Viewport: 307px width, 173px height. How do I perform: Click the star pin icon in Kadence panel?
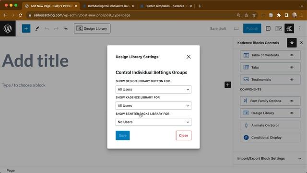click(x=292, y=43)
